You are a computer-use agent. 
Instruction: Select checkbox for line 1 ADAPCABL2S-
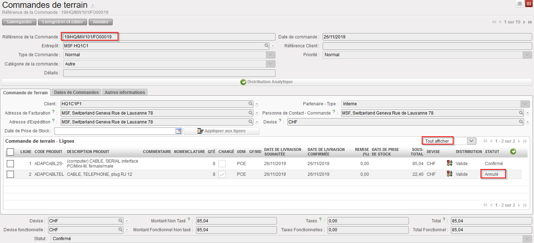tap(10, 164)
